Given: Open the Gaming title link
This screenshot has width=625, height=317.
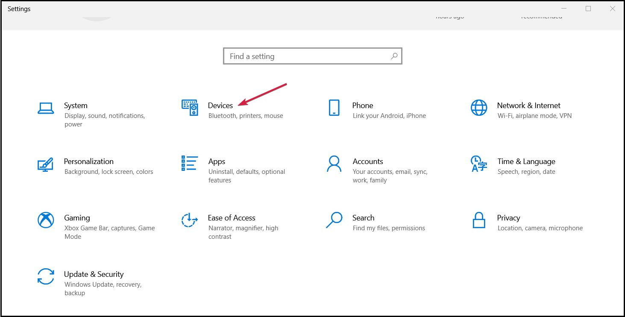Looking at the screenshot, I should click(x=77, y=218).
